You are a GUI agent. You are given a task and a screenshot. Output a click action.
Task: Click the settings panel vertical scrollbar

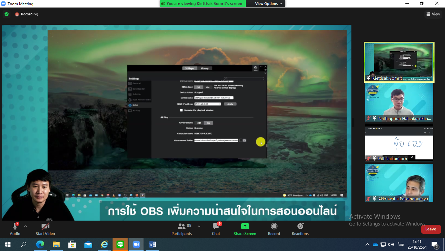pos(267,145)
